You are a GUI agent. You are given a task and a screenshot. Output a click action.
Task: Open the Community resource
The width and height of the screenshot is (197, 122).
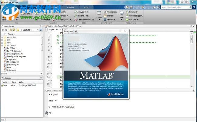[132, 12]
